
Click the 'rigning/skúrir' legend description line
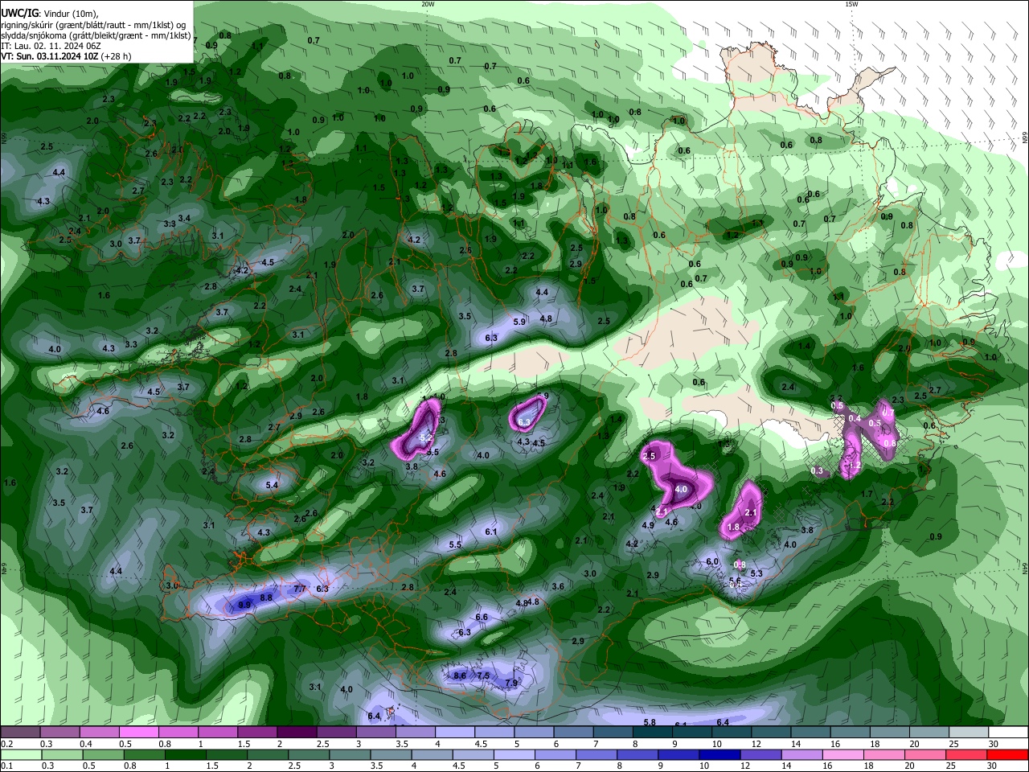(93, 25)
